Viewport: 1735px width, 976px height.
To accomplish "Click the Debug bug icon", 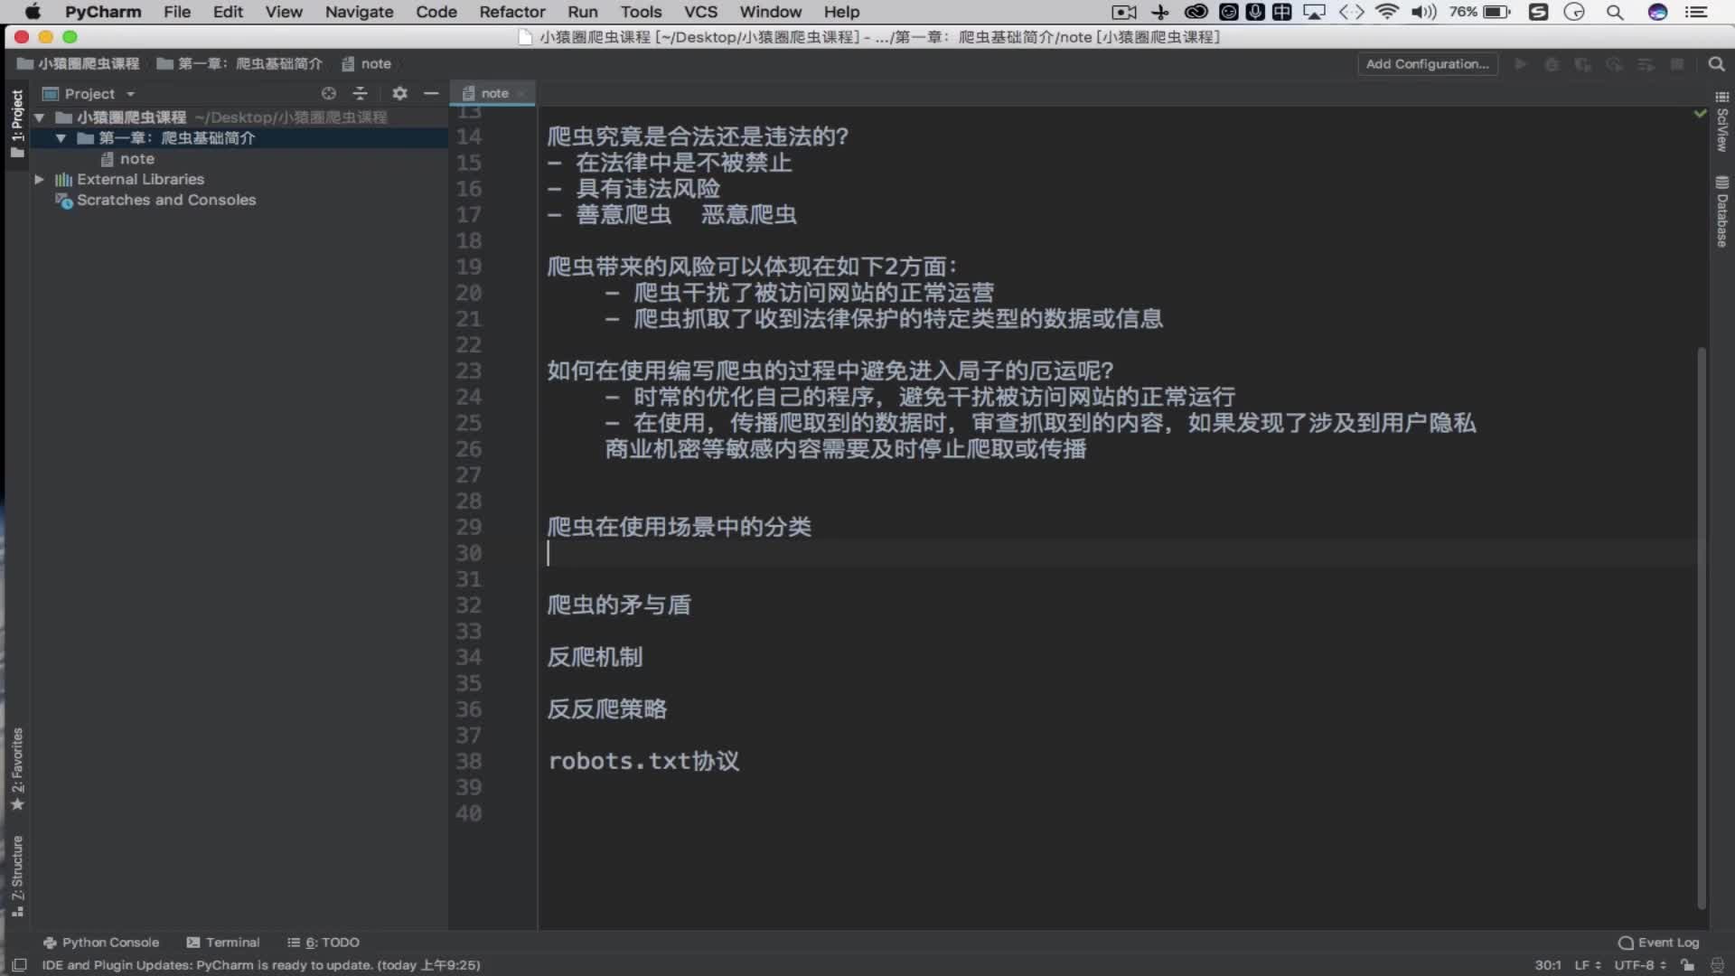I will [x=1552, y=64].
